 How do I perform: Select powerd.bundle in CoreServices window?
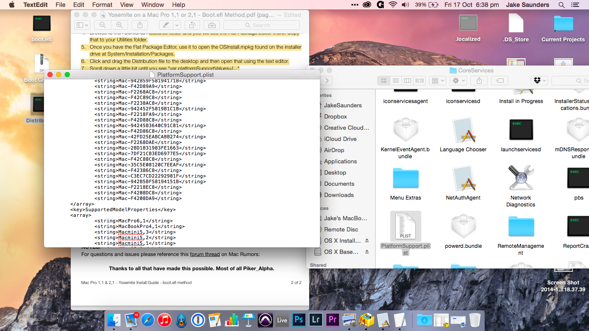463,232
